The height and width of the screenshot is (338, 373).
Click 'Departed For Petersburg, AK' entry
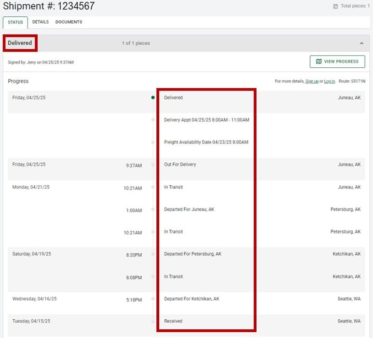193,254
